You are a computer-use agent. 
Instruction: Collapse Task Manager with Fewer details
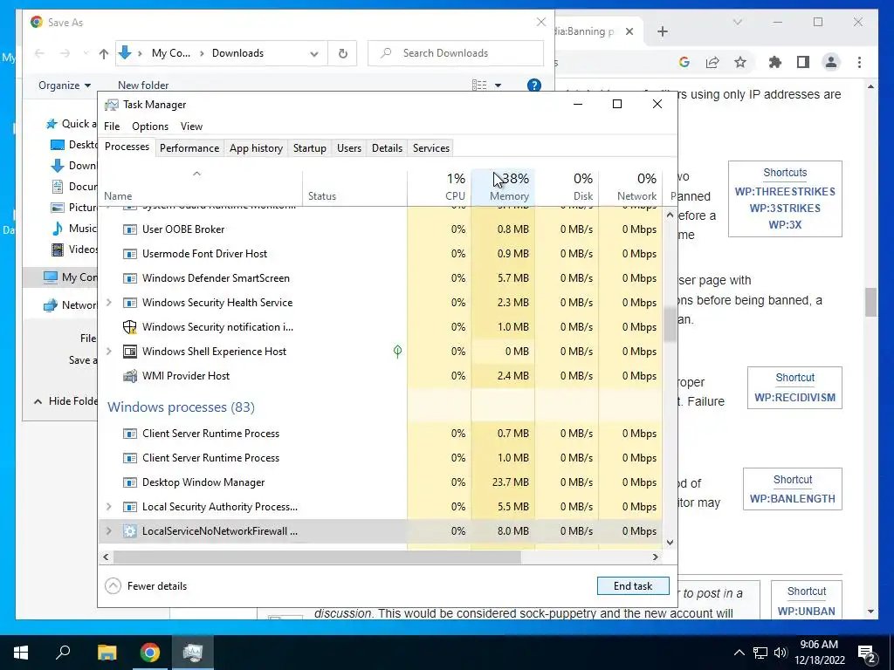[147, 585]
